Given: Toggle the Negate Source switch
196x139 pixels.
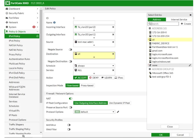Looking at the screenshot, I should pyautogui.click(x=70, y=50).
